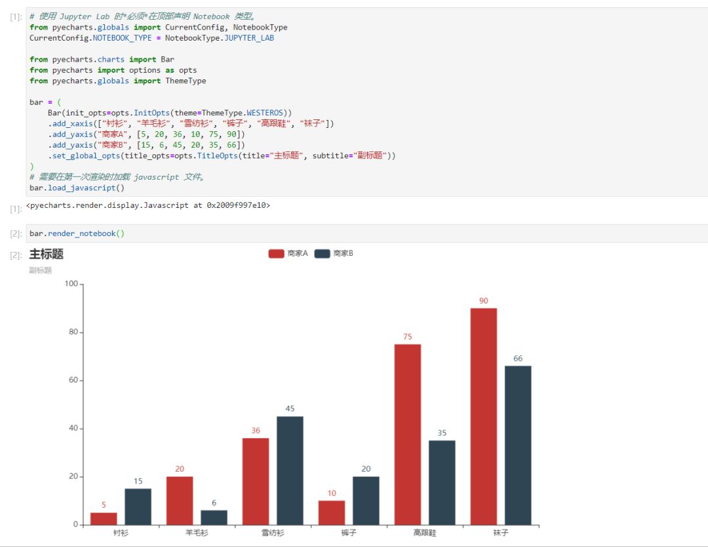Image resolution: width=708 pixels, height=547 pixels.
Task: Toggle the 商家B legend series
Action: point(334,253)
